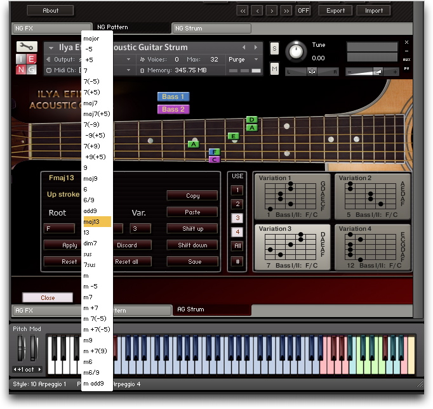The width and height of the screenshot is (433, 409).
Task: Click the double-right arrow navigation button
Action: tap(286, 11)
